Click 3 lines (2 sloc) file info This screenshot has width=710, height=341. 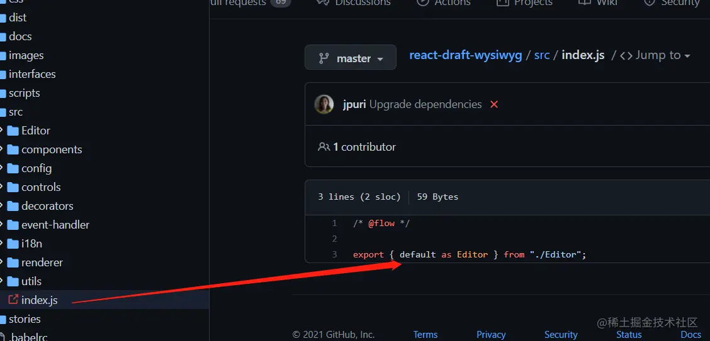click(x=359, y=197)
